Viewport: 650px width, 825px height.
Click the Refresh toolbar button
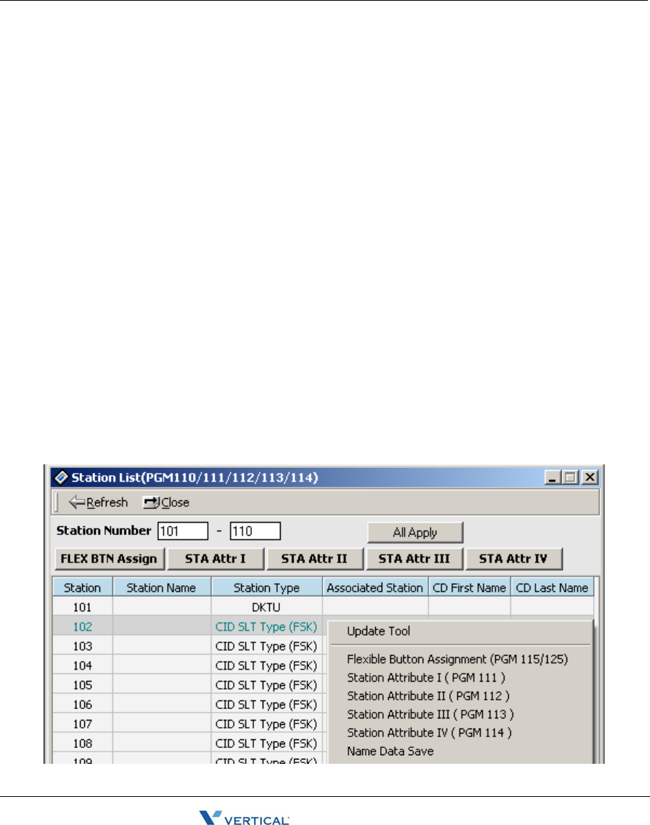(x=99, y=502)
